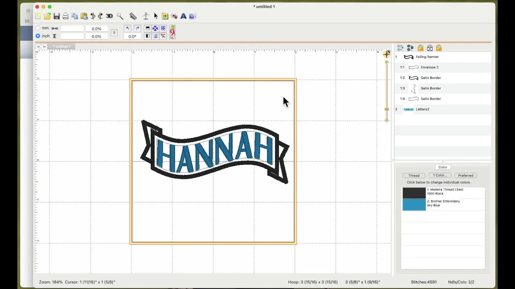Click the 1 Color... button

pos(440,175)
